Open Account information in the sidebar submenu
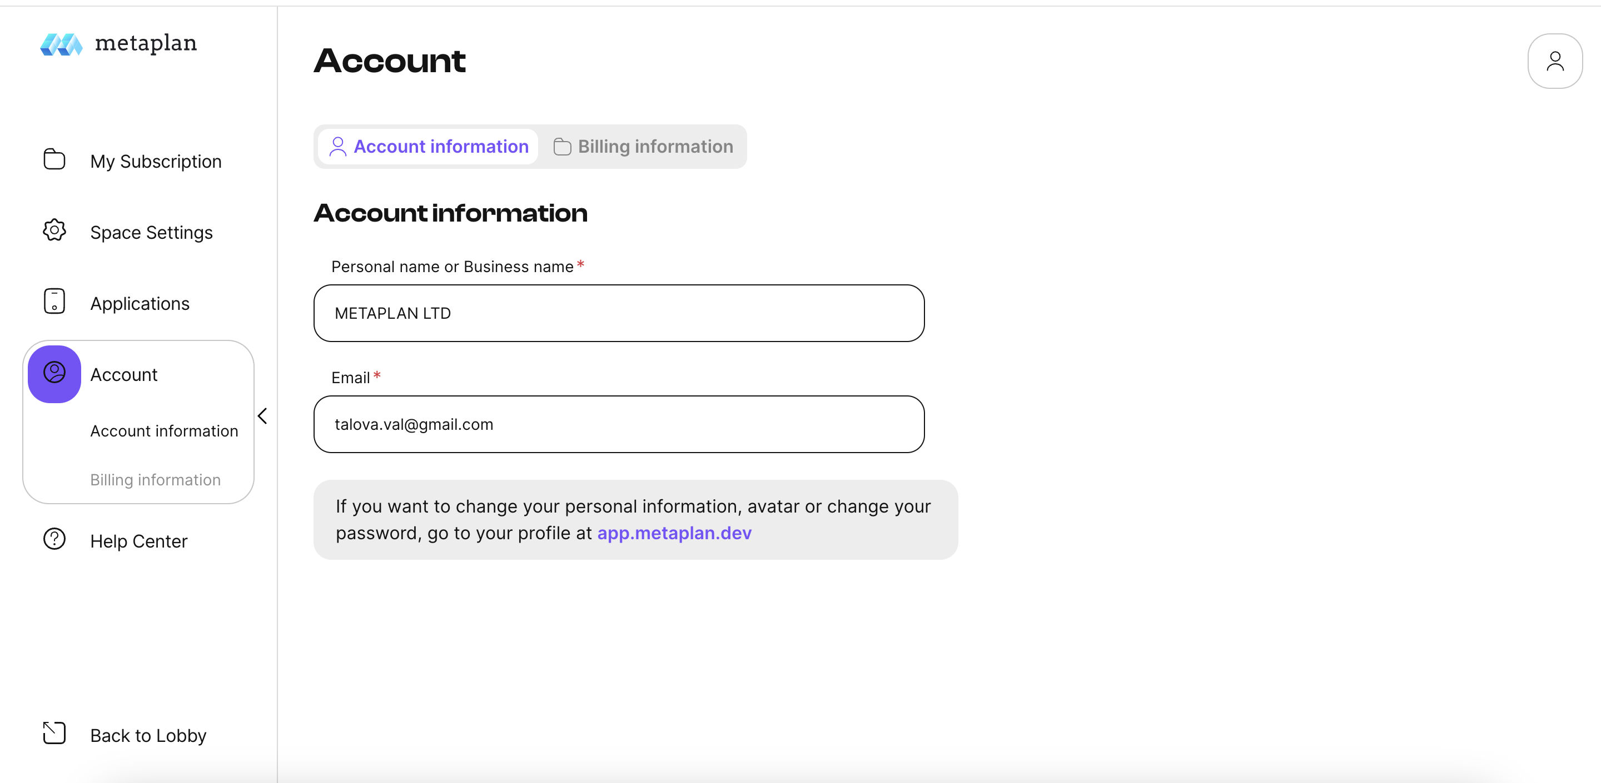 tap(164, 431)
